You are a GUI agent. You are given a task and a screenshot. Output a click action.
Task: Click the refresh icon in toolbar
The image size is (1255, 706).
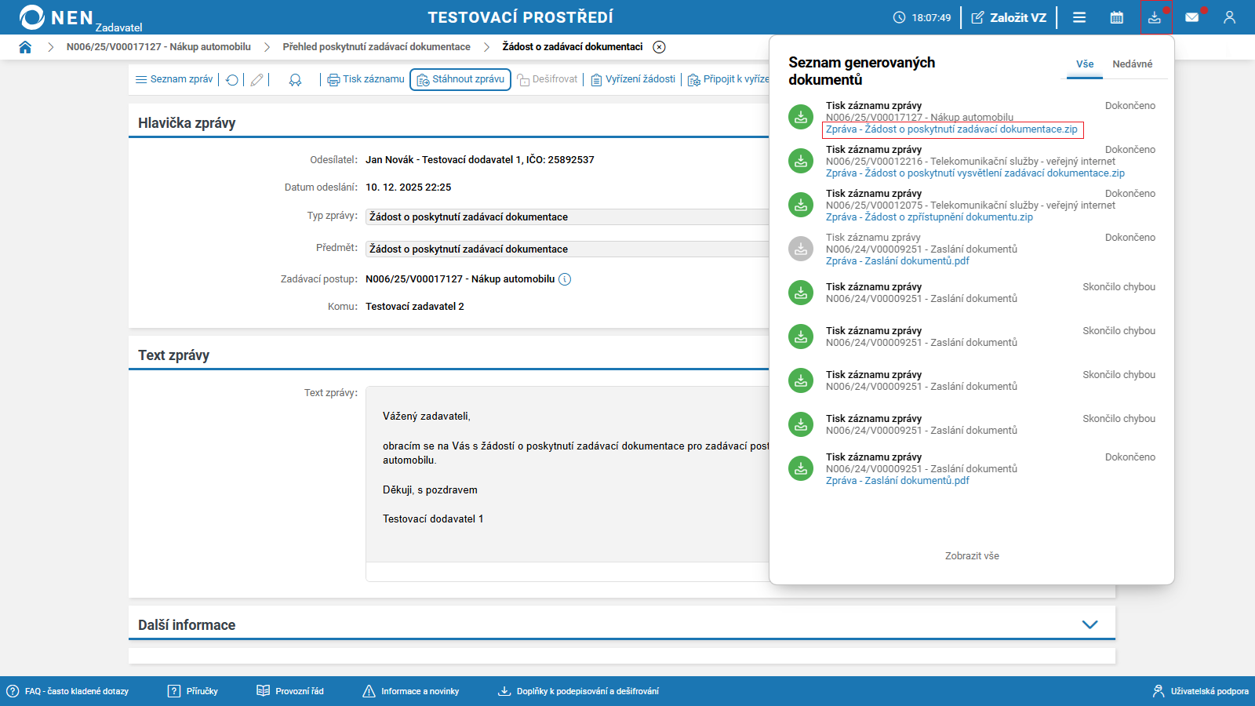(232, 80)
